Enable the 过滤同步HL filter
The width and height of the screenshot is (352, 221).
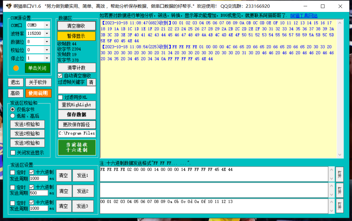pyautogui.click(x=60, y=97)
